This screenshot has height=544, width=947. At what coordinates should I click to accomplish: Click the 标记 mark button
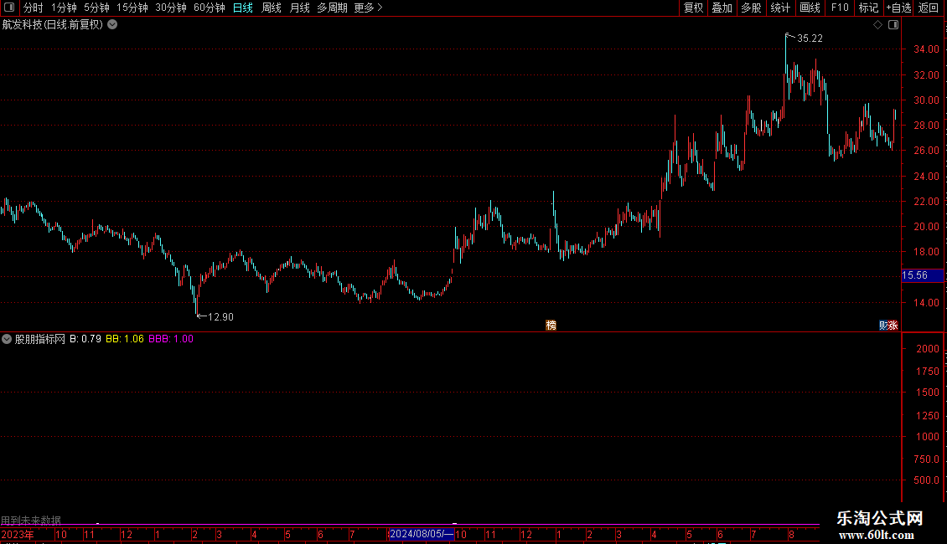(868, 8)
